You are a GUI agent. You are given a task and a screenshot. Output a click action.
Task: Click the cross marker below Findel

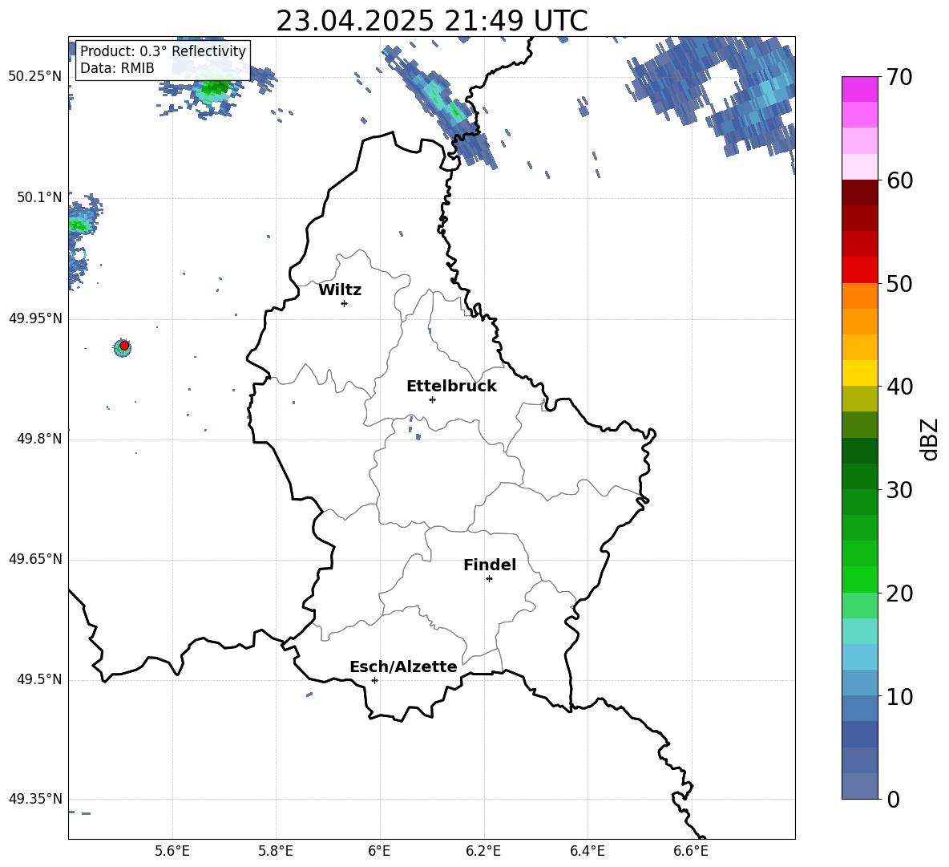pyautogui.click(x=489, y=579)
